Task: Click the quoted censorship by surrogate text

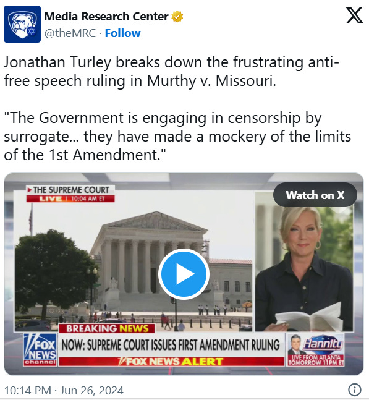Action: (x=177, y=136)
